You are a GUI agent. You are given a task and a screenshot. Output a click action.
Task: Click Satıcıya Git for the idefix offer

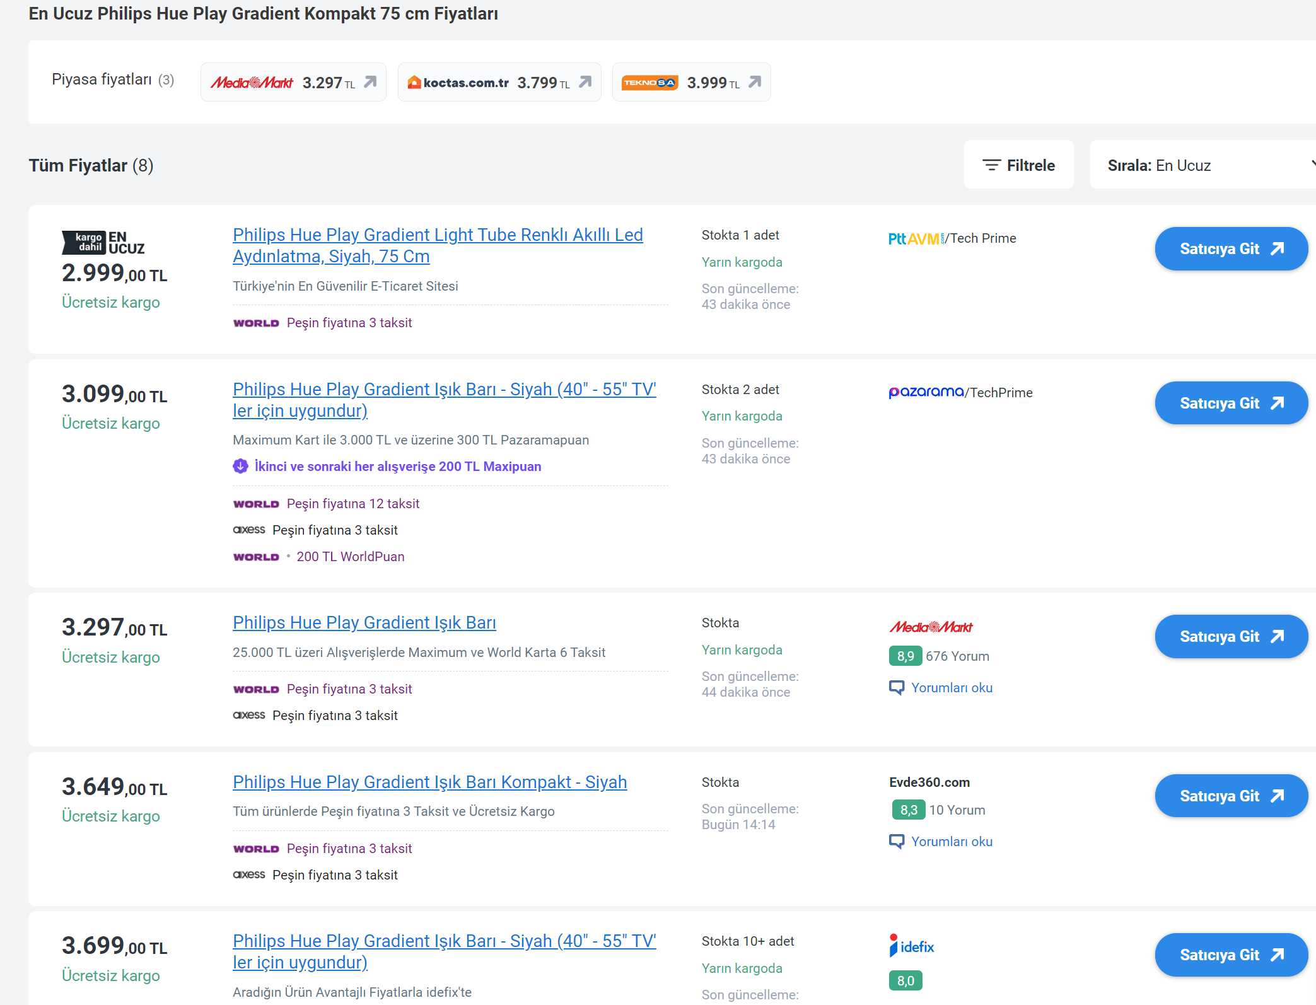(x=1231, y=955)
